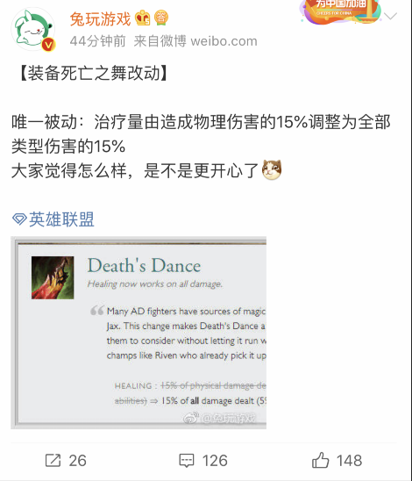
Task: Click the orange 答 answer badge
Action: point(161,18)
